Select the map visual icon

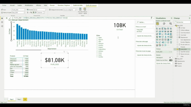point(157,37)
